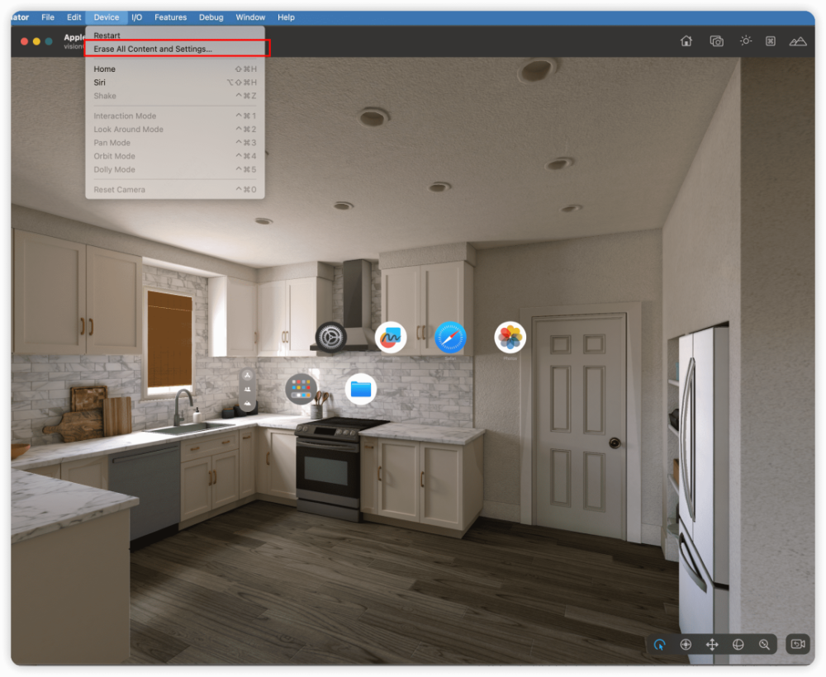Select the pan four-arrow tool
The width and height of the screenshot is (826, 677).
(712, 644)
